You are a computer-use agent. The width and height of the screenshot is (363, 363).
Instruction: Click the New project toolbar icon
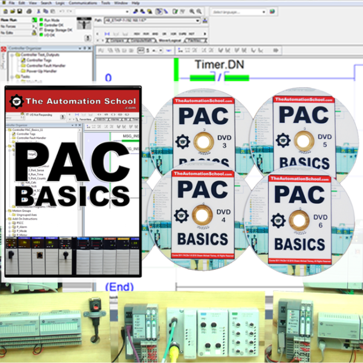[x=5, y=11]
